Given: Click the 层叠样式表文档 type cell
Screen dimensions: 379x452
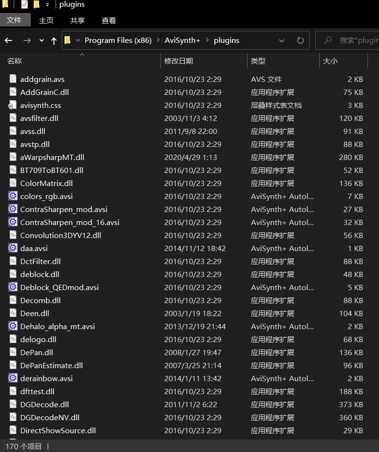Looking at the screenshot, I should [x=276, y=105].
